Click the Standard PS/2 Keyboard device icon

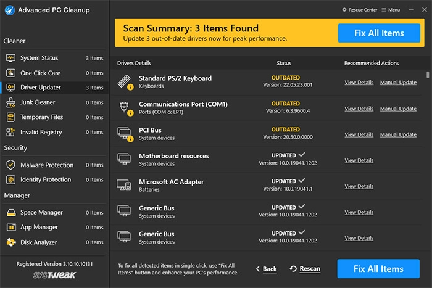[x=125, y=82]
